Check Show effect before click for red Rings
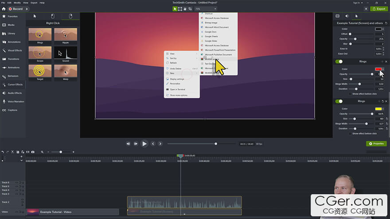Viewport: 390px width, 219px height. coord(350,94)
